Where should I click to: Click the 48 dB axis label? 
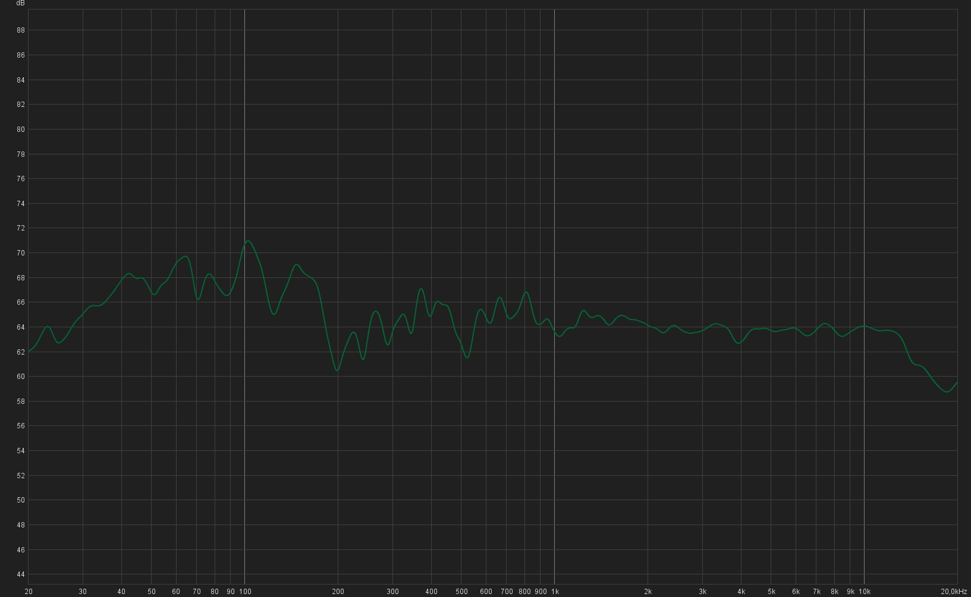point(21,525)
